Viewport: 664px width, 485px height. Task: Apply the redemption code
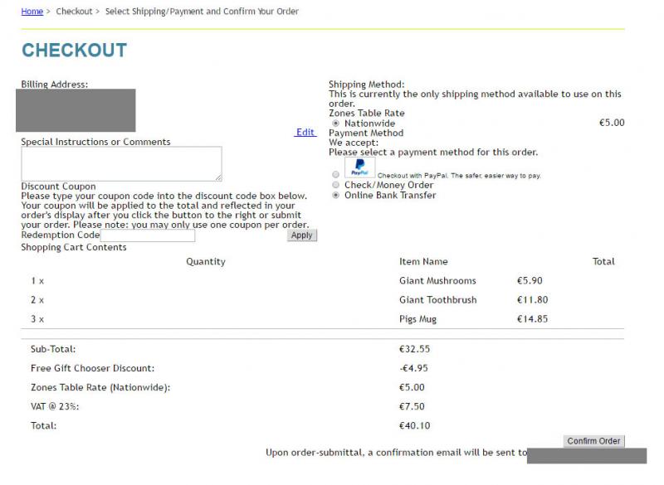pos(302,235)
